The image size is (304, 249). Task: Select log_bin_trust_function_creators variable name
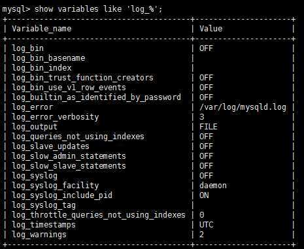coord(82,78)
